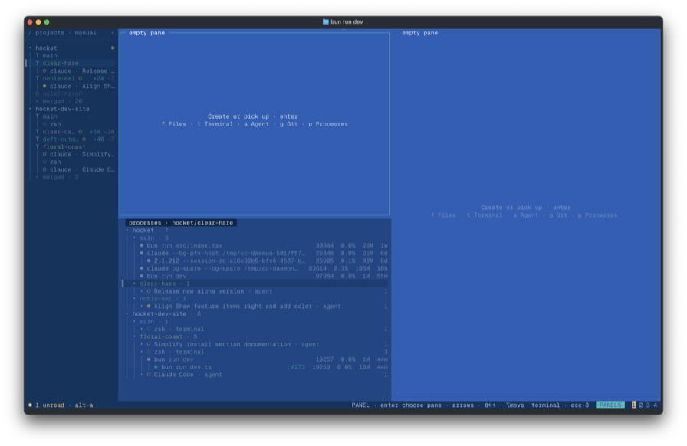
Task: Select the processes · hocket/clear-hare pane title
Action: click(181, 222)
